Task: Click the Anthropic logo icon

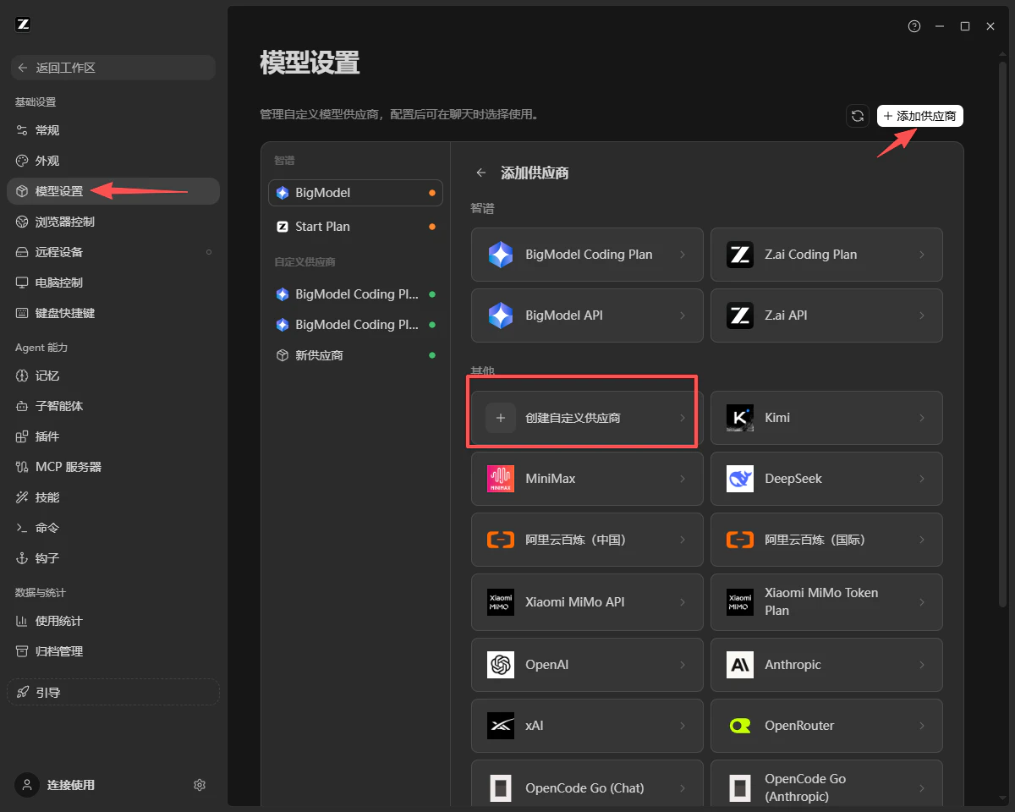Action: (740, 665)
